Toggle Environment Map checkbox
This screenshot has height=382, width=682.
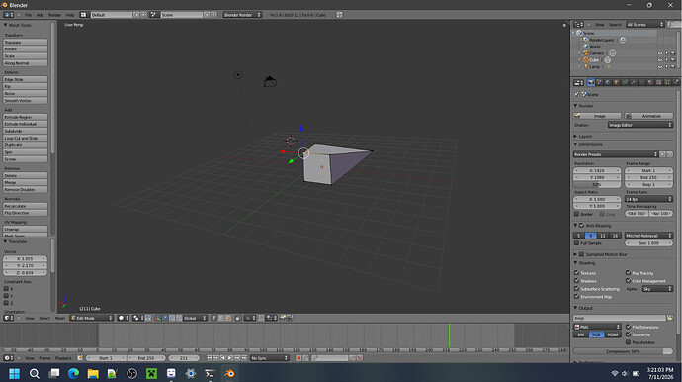577,296
